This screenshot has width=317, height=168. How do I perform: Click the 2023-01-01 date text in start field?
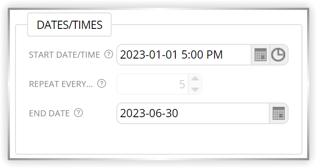tap(149, 55)
